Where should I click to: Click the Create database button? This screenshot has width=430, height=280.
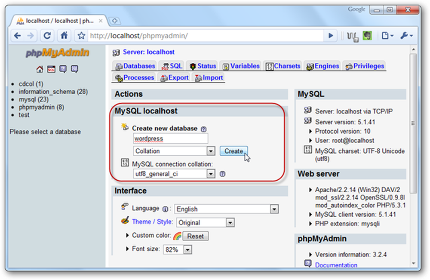point(233,151)
